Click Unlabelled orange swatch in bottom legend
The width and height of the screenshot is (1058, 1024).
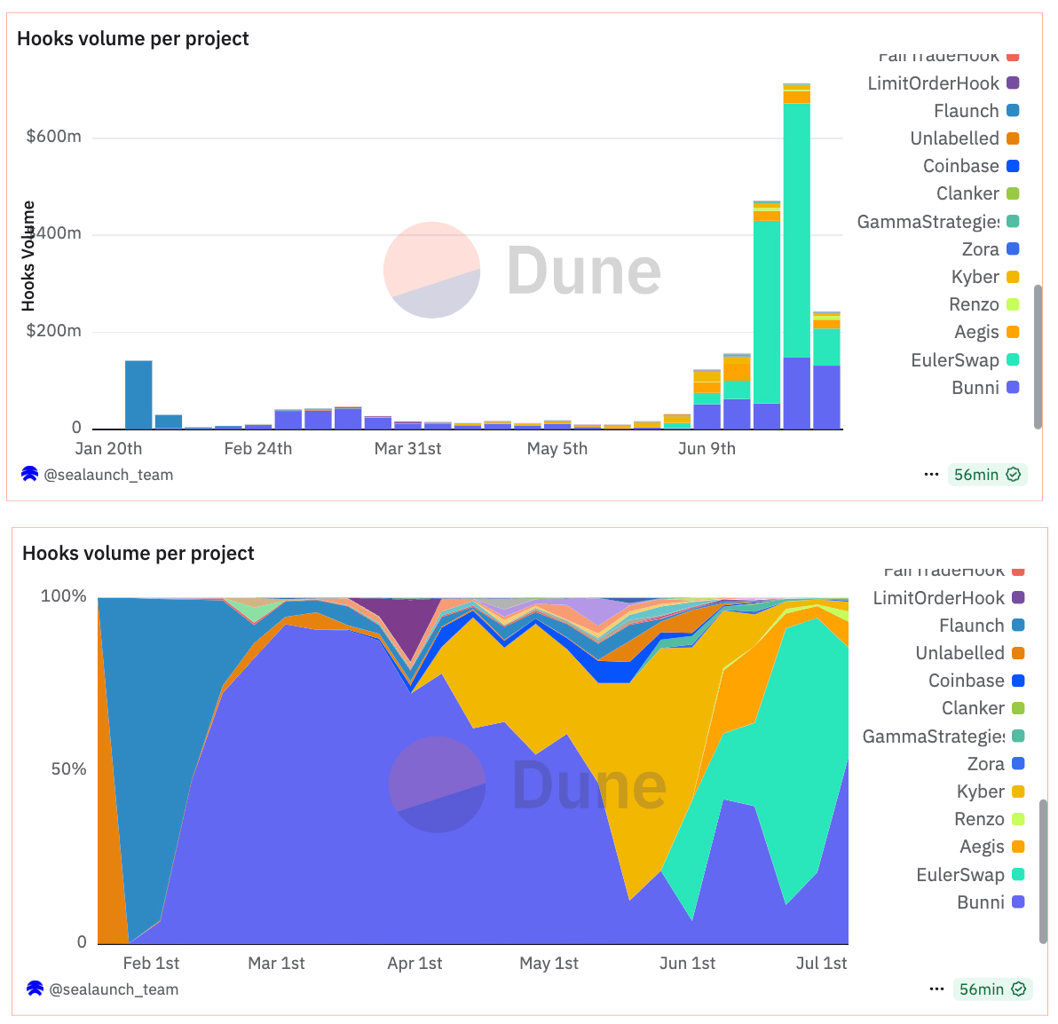coord(1018,653)
